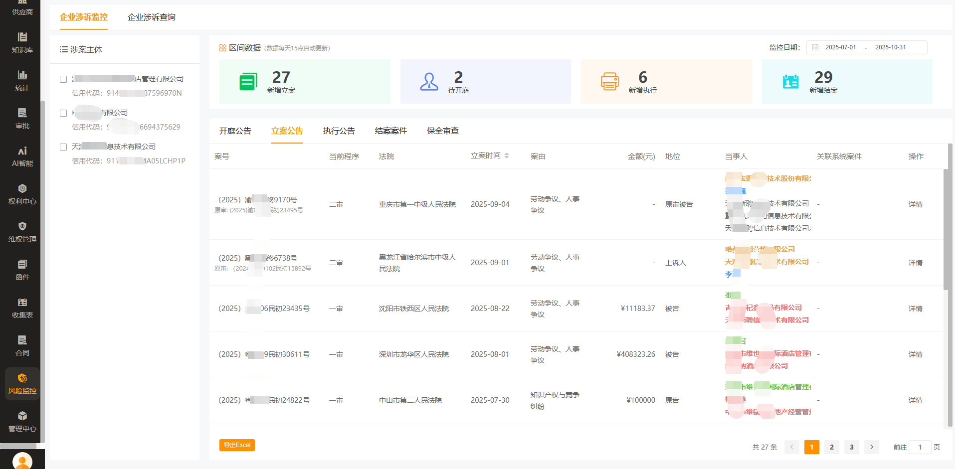Navigate to 权利中心 from the sidebar
The width and height of the screenshot is (955, 469).
(21, 194)
